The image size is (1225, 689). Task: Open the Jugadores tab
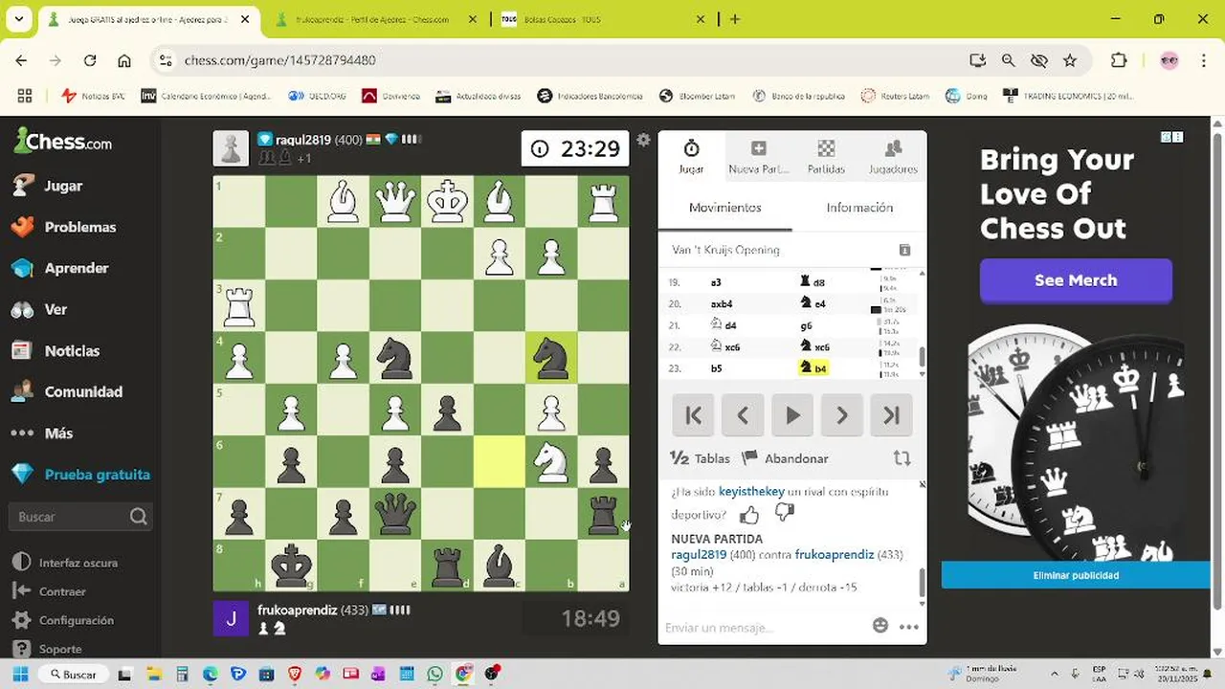(x=893, y=157)
